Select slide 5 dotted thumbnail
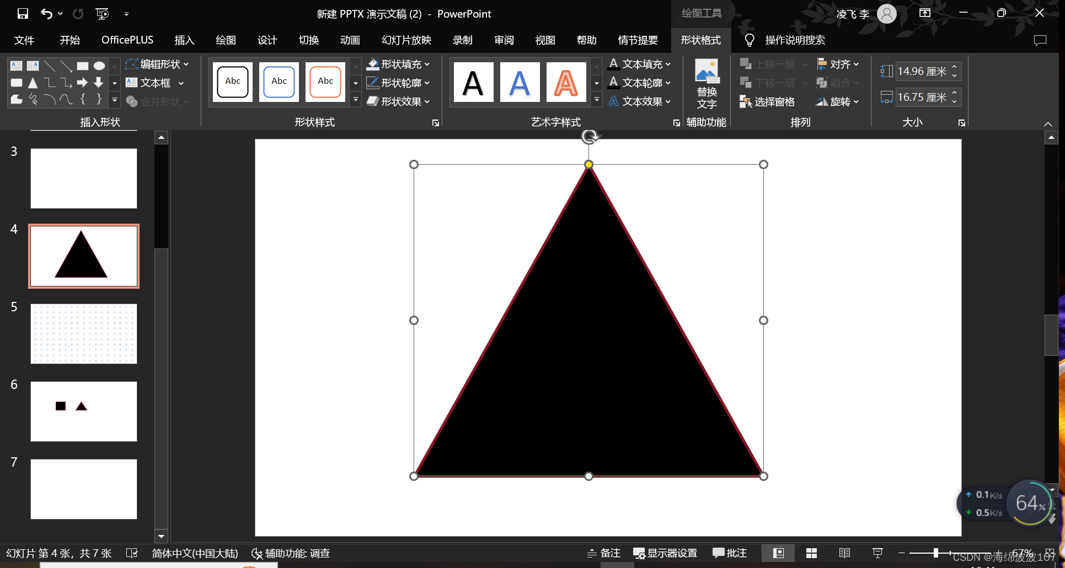This screenshot has height=568, width=1065. point(84,333)
